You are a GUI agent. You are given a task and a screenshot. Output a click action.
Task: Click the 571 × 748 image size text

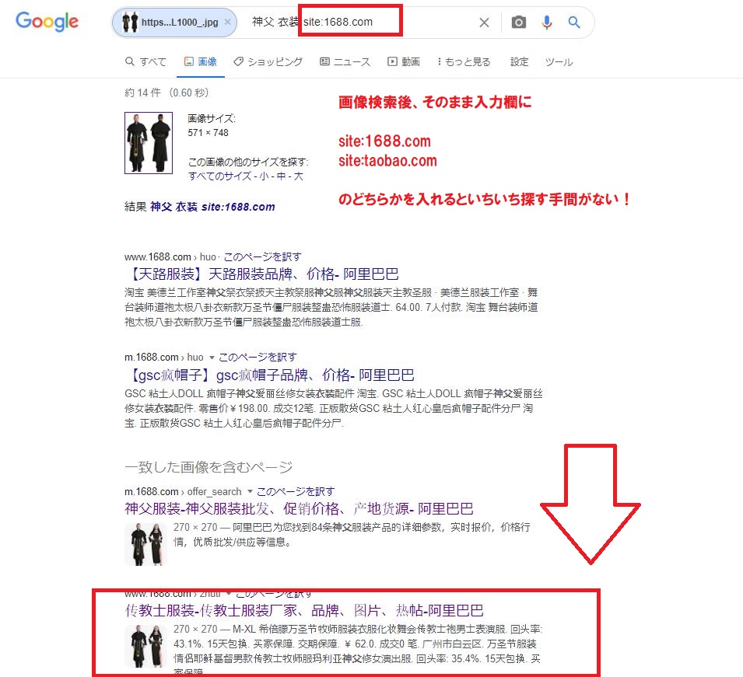[208, 133]
